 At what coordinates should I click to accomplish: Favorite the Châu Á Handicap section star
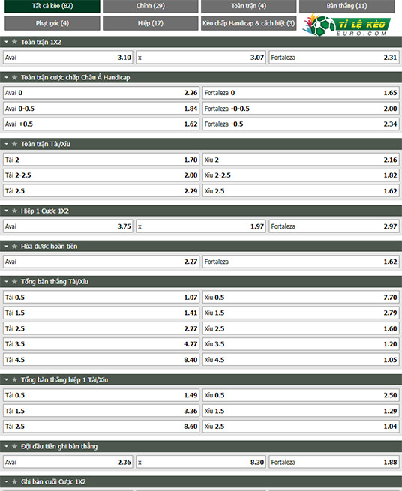click(14, 78)
